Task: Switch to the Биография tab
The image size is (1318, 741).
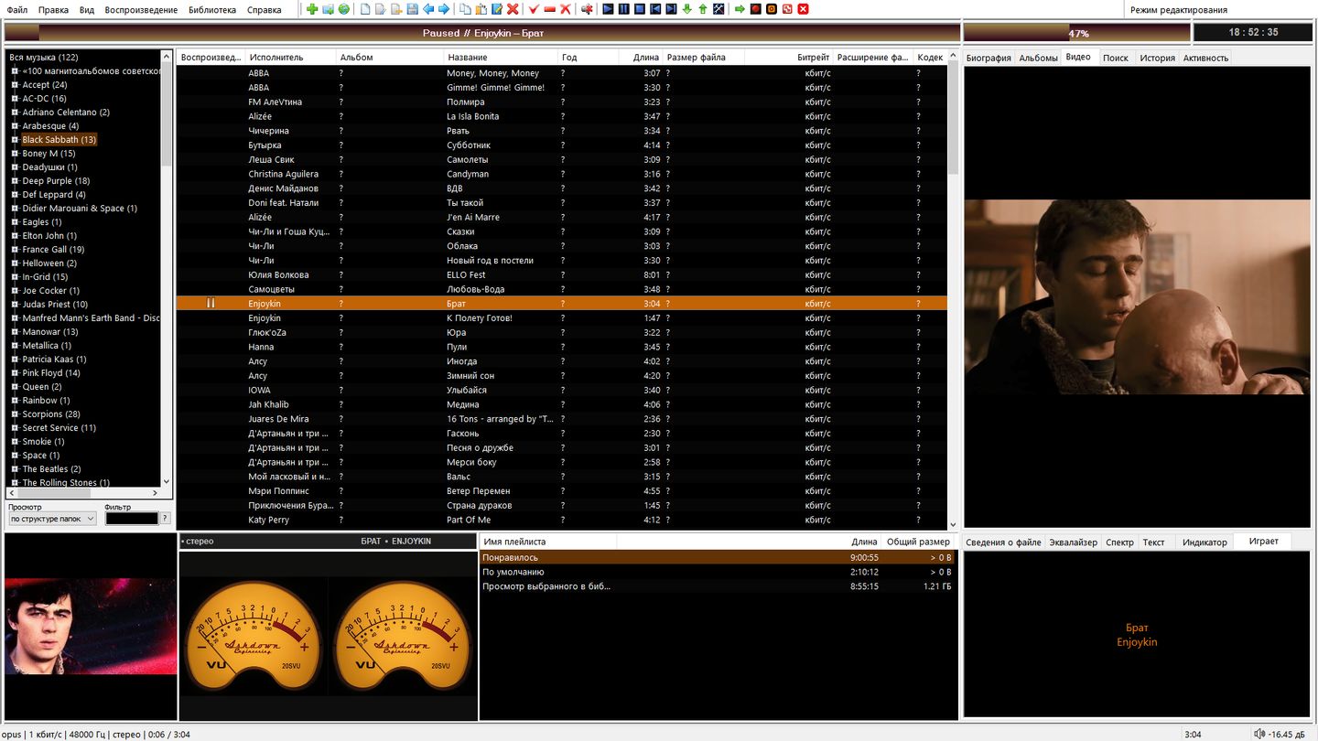Action: point(988,58)
